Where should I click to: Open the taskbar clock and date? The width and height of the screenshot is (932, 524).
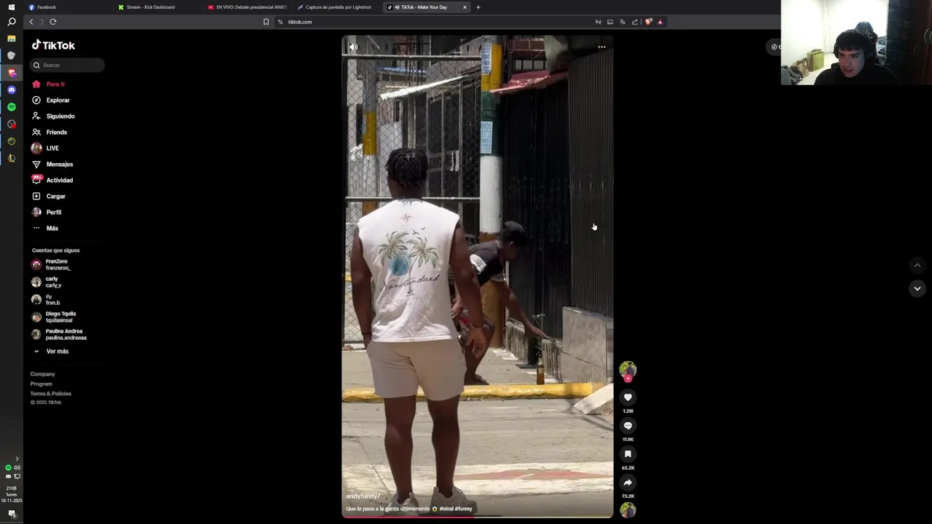coord(12,494)
